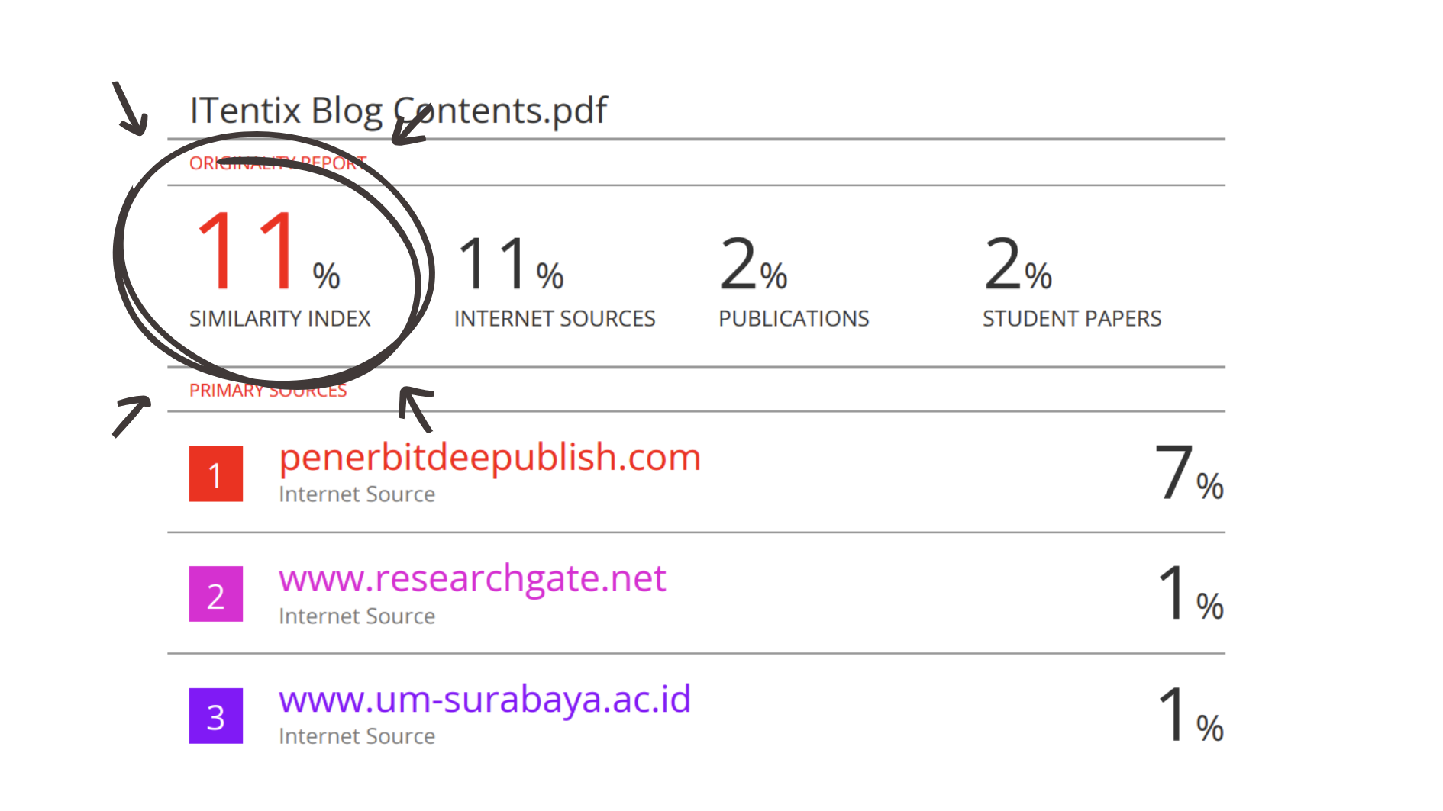Click the 2% student papers value
1443x811 pixels.
pyautogui.click(x=1018, y=264)
